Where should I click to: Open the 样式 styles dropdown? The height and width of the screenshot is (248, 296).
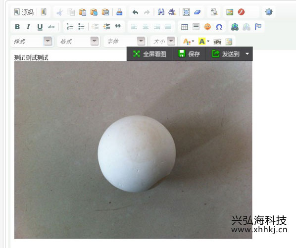tap(32, 41)
